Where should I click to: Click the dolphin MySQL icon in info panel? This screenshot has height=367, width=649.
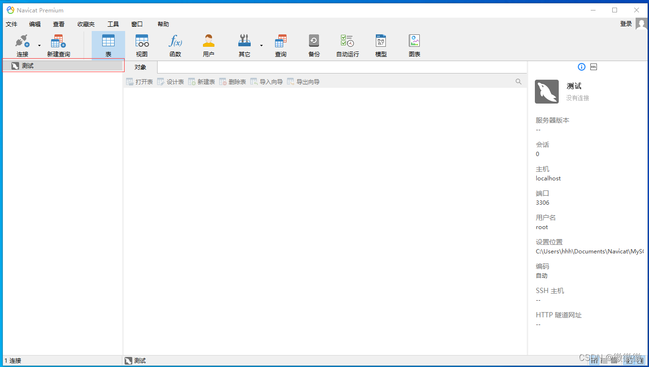tap(547, 92)
